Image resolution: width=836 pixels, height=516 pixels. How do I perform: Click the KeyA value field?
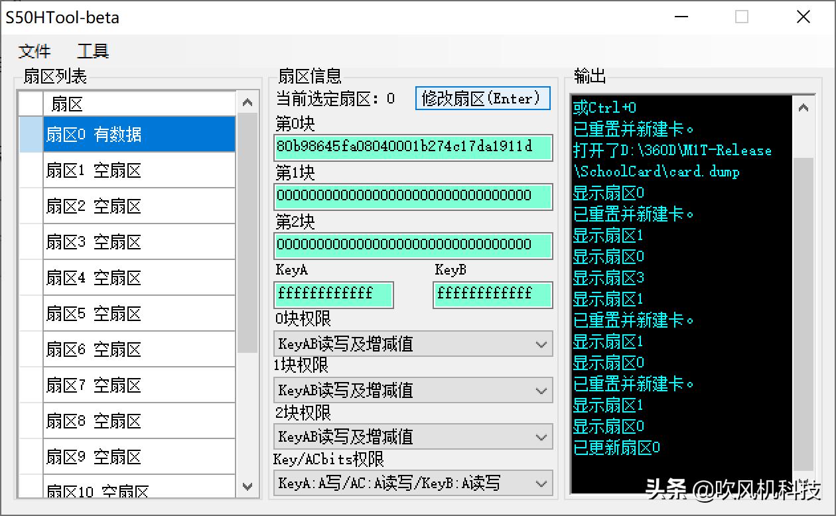pos(333,294)
